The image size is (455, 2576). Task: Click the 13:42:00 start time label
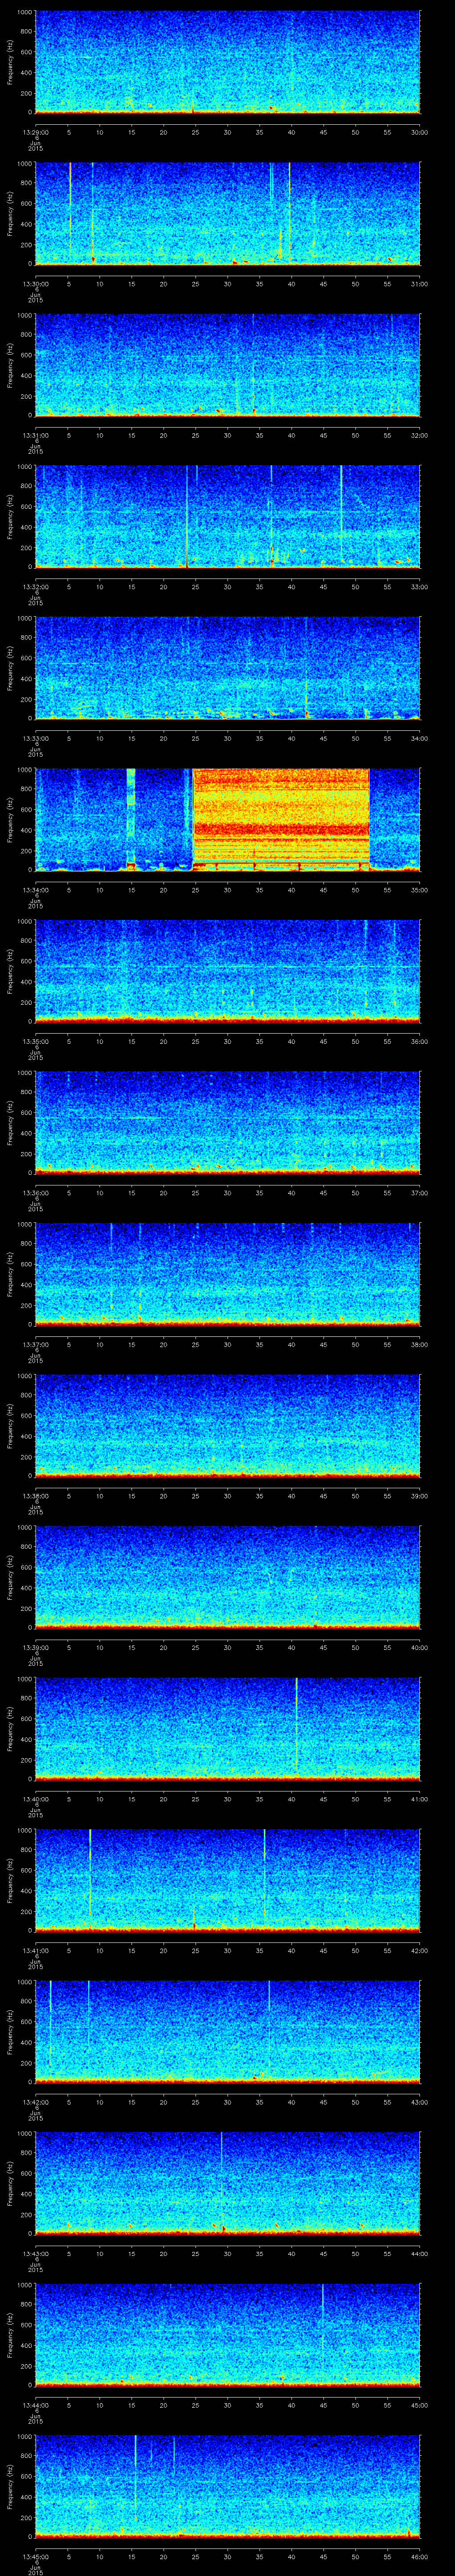[x=35, y=2102]
